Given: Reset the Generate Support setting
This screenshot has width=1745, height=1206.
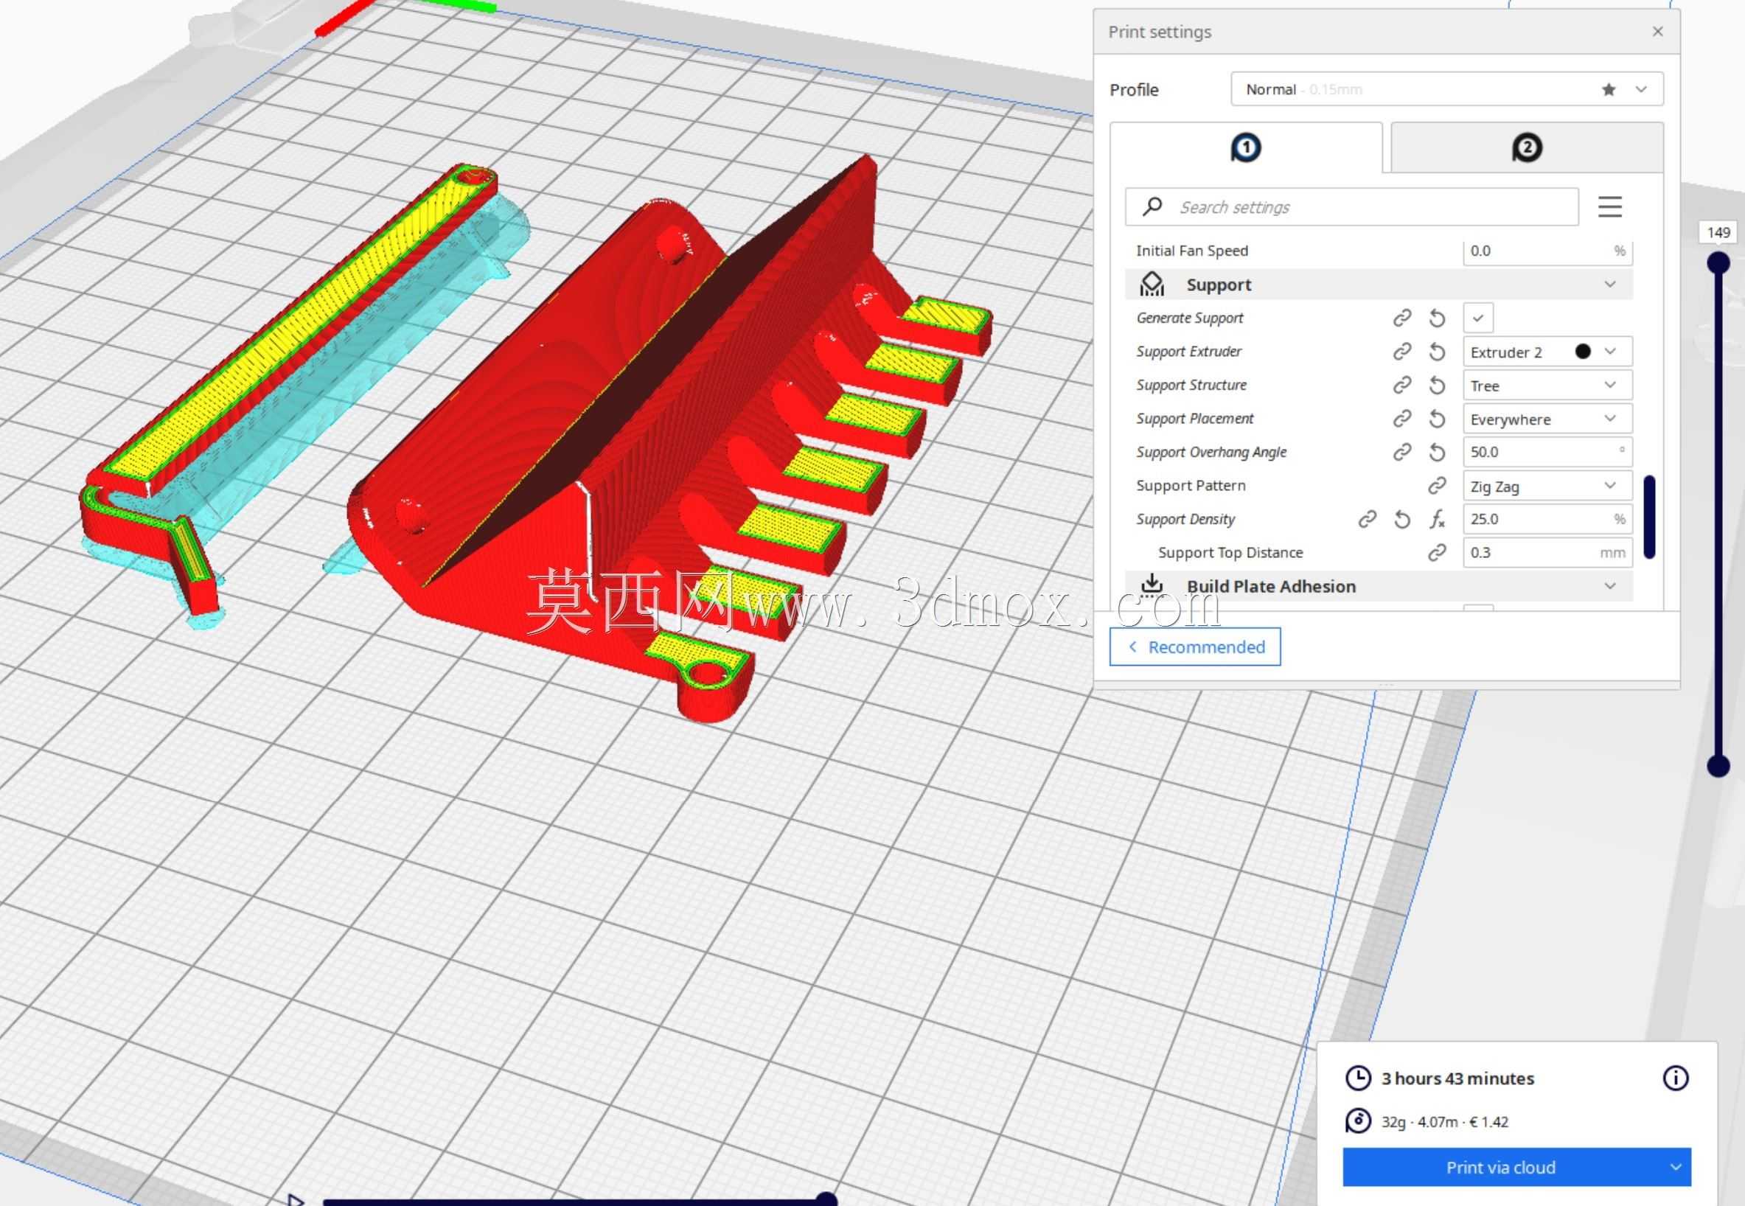Looking at the screenshot, I should click(1437, 319).
